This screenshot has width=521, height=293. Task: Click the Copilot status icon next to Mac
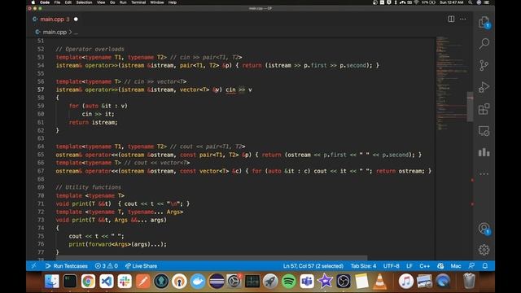coord(440,266)
